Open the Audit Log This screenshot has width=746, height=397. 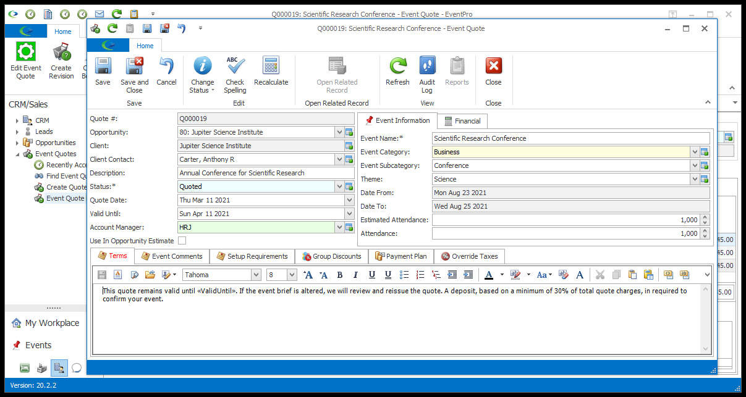[x=427, y=74]
